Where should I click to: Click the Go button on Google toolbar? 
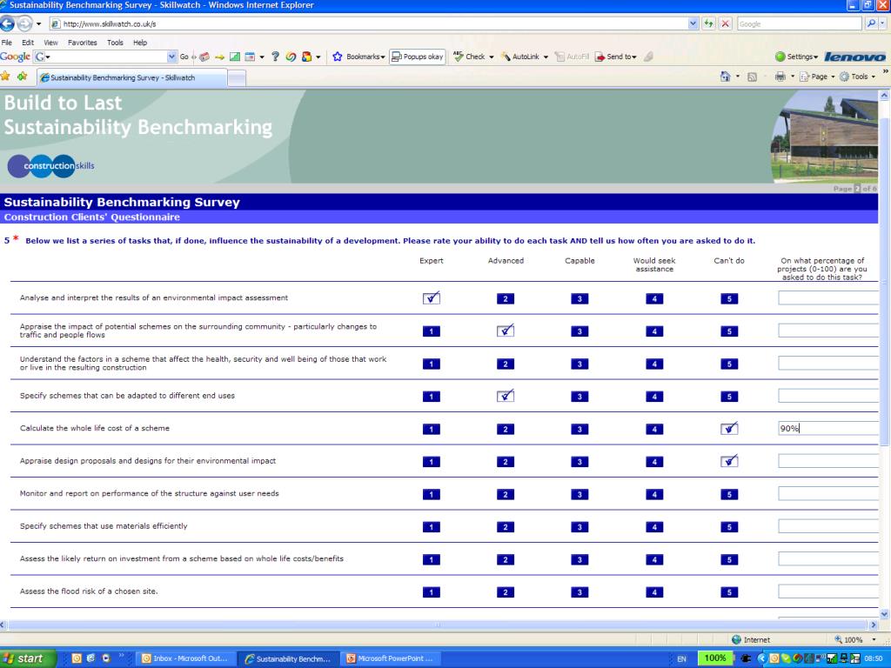184,57
